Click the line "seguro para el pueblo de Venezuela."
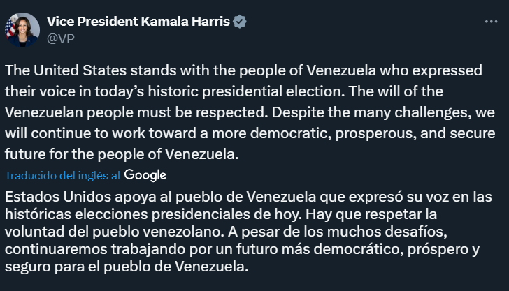 (127, 267)
